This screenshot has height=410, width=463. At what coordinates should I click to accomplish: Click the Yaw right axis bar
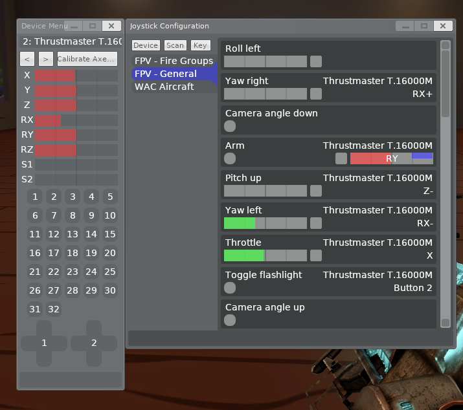pos(265,94)
